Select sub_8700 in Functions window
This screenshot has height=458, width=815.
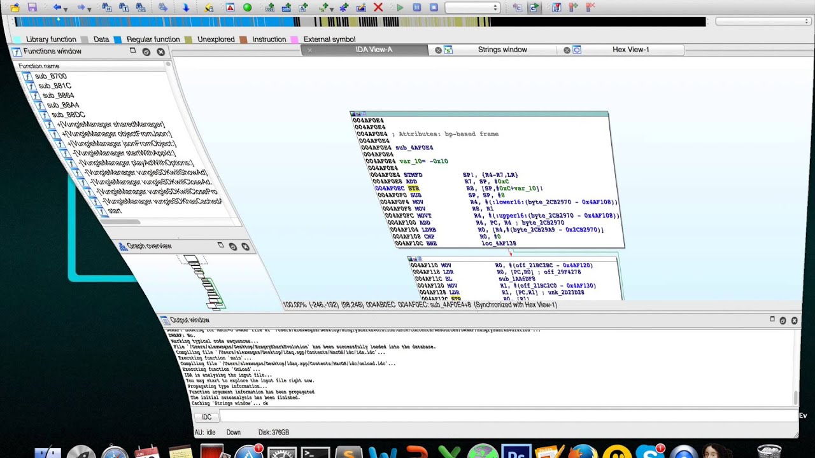tap(50, 76)
